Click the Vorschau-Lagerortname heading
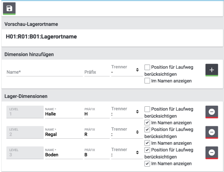The width and height of the screenshot is (224, 172). point(31,24)
